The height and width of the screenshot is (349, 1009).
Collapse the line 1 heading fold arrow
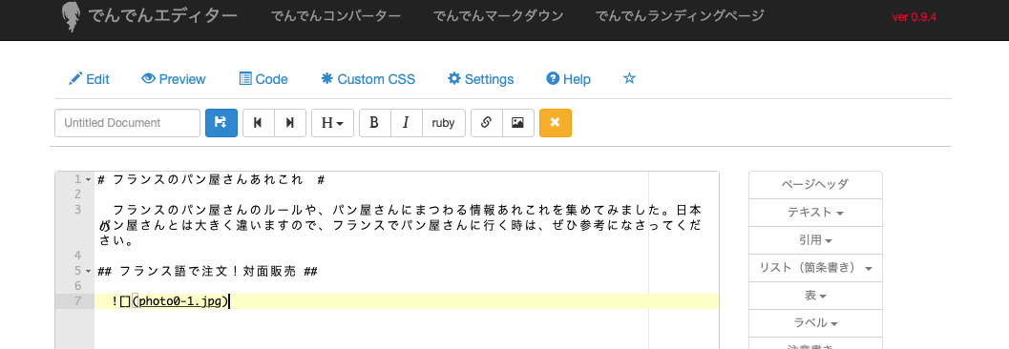point(89,179)
